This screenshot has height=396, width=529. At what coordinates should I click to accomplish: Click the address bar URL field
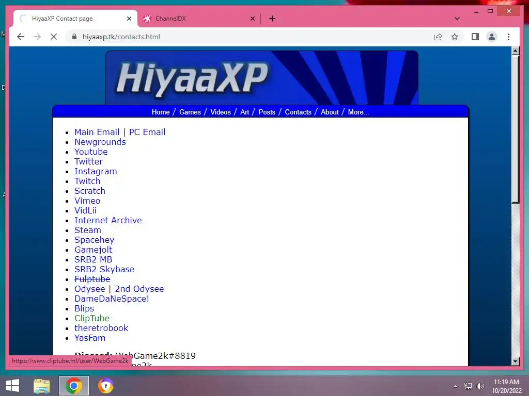click(x=250, y=37)
